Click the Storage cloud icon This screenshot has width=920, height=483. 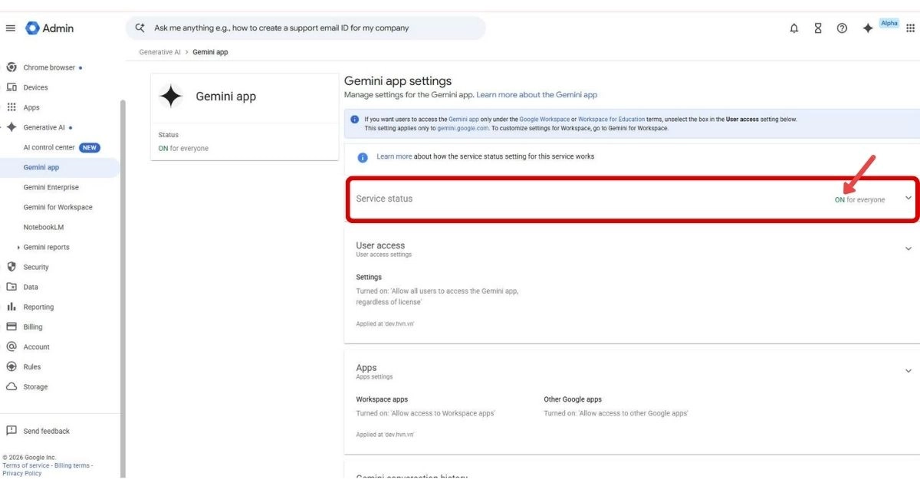pyautogui.click(x=11, y=386)
